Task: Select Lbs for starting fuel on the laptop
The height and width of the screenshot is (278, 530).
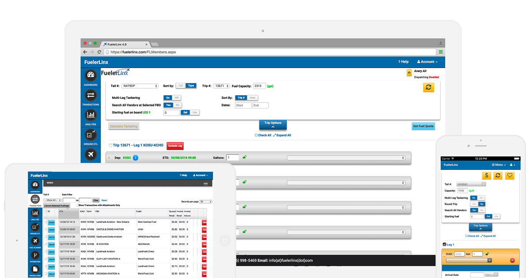Action: pos(195,113)
